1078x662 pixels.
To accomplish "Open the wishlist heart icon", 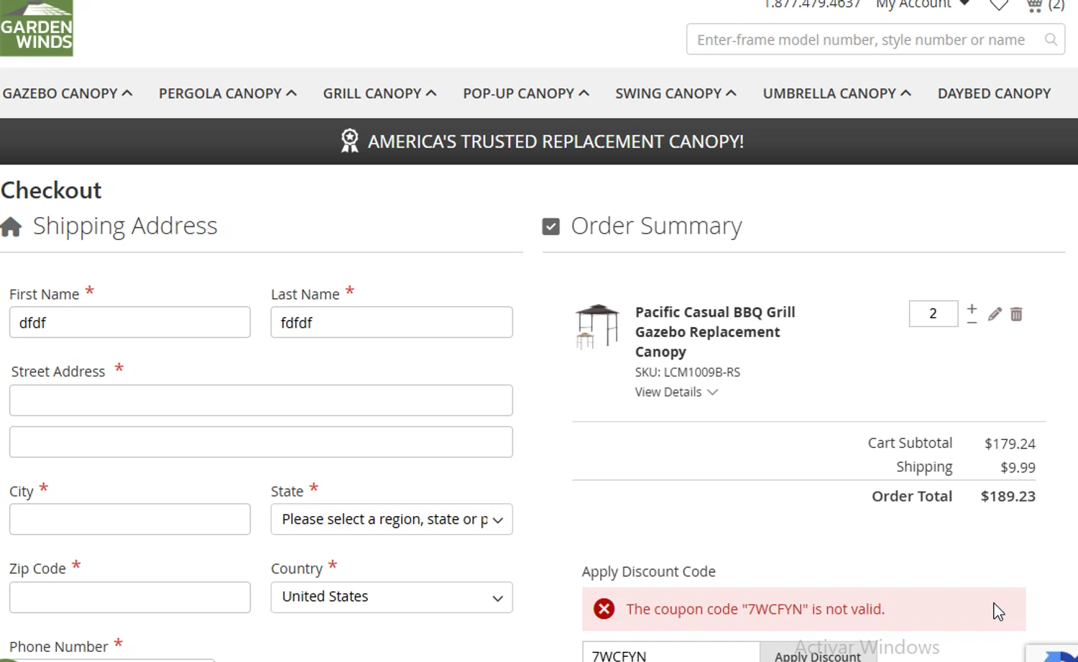I will pyautogui.click(x=999, y=5).
